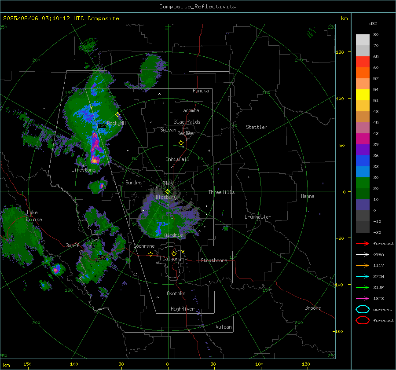Click the yellow diamond marker near RedDeer
Viewport: 396px width, 370px height.
click(x=181, y=143)
